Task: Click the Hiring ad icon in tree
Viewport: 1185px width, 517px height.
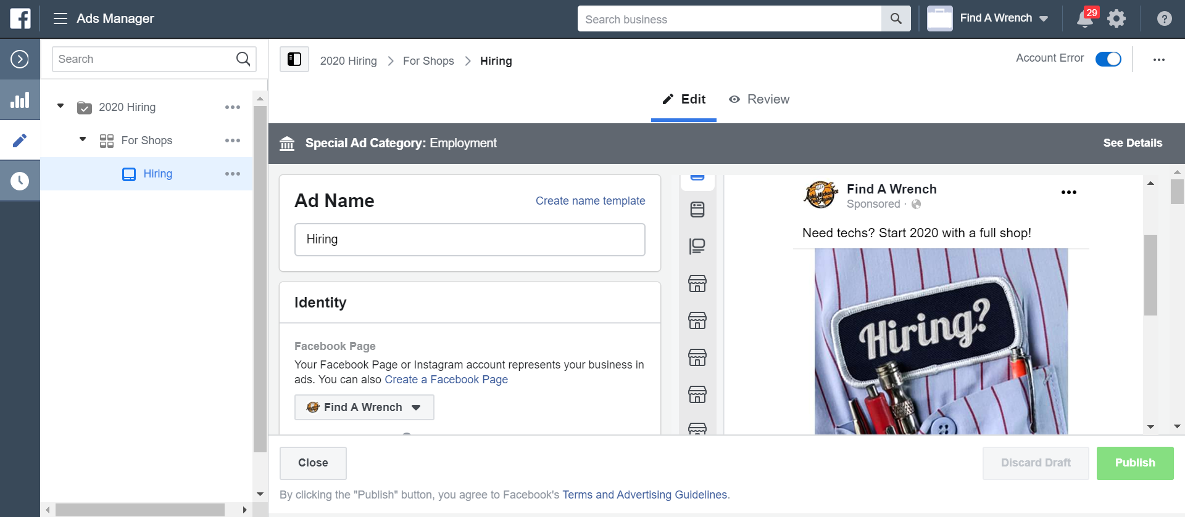Action: tap(129, 174)
